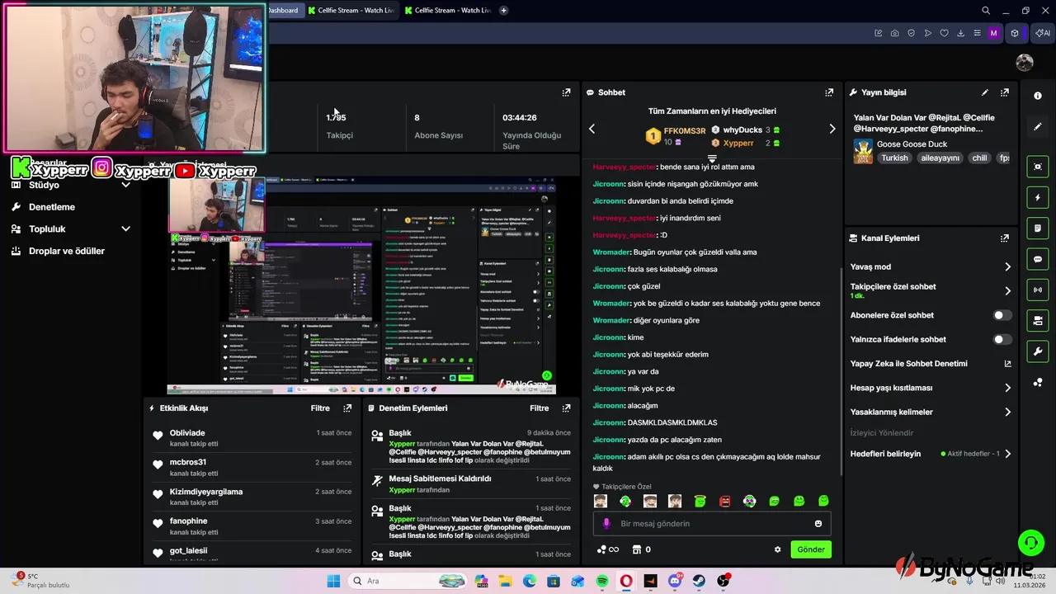Show next top gifters with right arrow

pos(832,129)
